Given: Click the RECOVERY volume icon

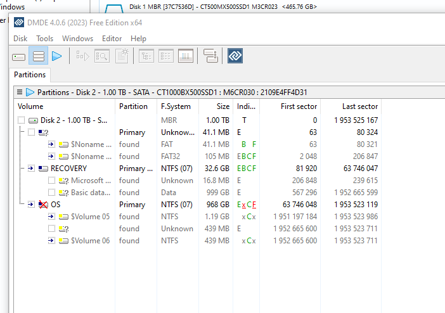Looking at the screenshot, I should (43, 169).
